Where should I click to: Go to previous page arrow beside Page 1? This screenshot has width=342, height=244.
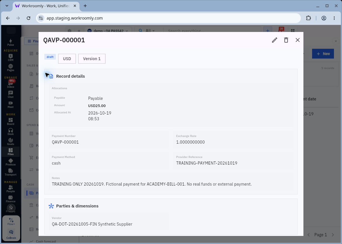[x=309, y=235]
